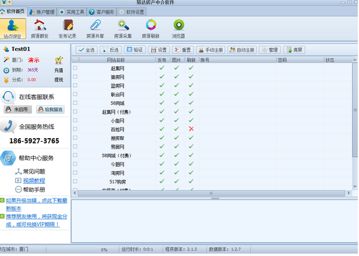The height and width of the screenshot is (256, 359).
Task: Open the 房源采集 magnifier icon
Action: (x=123, y=29)
